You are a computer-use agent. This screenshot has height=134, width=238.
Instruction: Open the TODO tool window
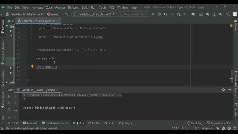pos(13,123)
